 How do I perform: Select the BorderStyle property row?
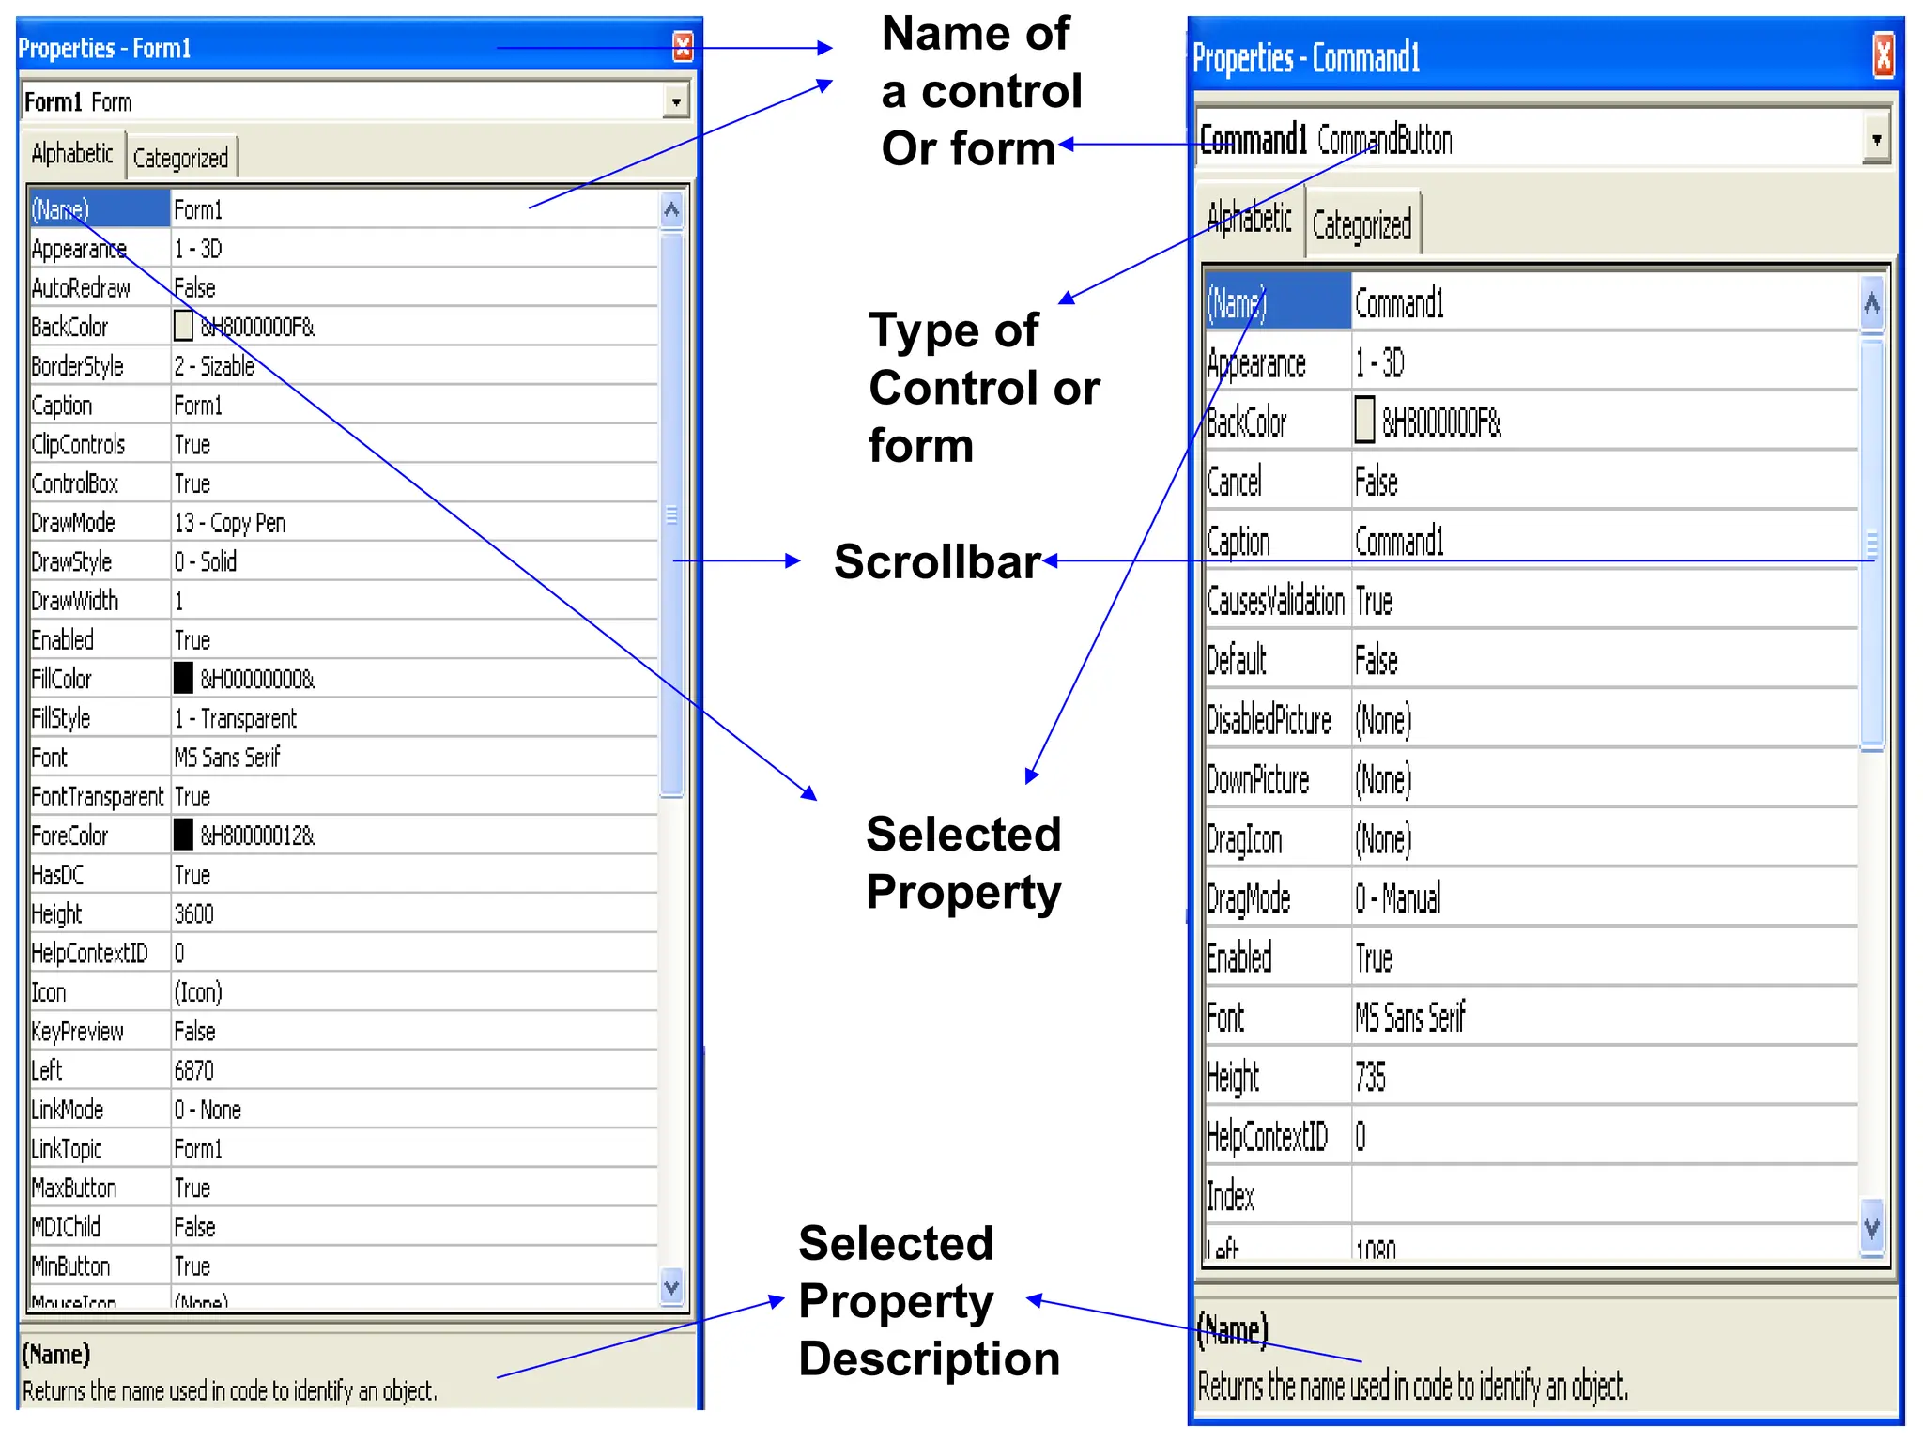(x=344, y=366)
